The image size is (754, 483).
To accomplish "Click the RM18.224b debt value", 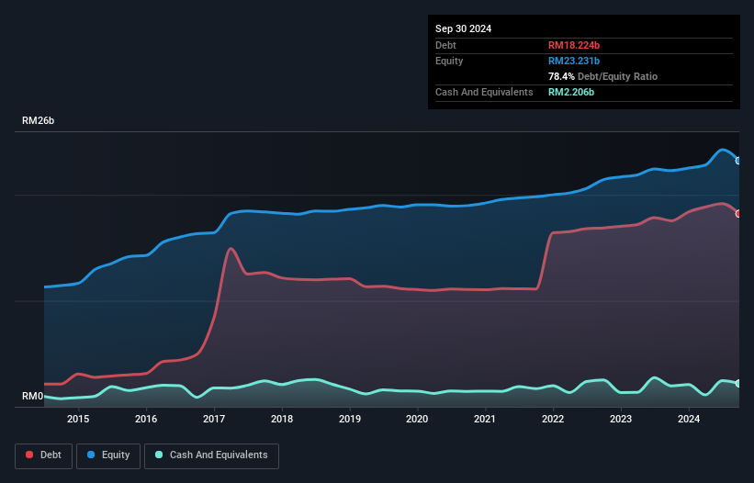I will 574,45.
